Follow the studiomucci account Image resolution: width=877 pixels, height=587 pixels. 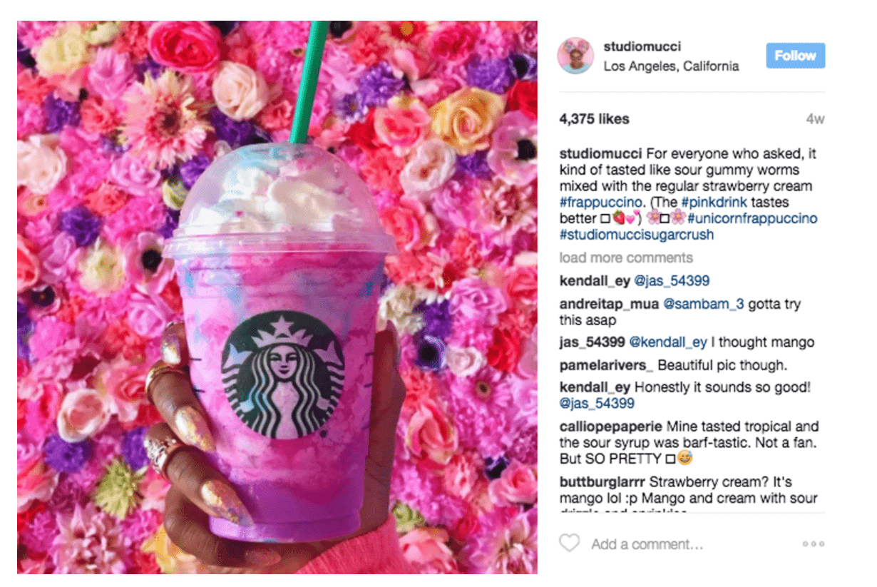pyautogui.click(x=796, y=56)
